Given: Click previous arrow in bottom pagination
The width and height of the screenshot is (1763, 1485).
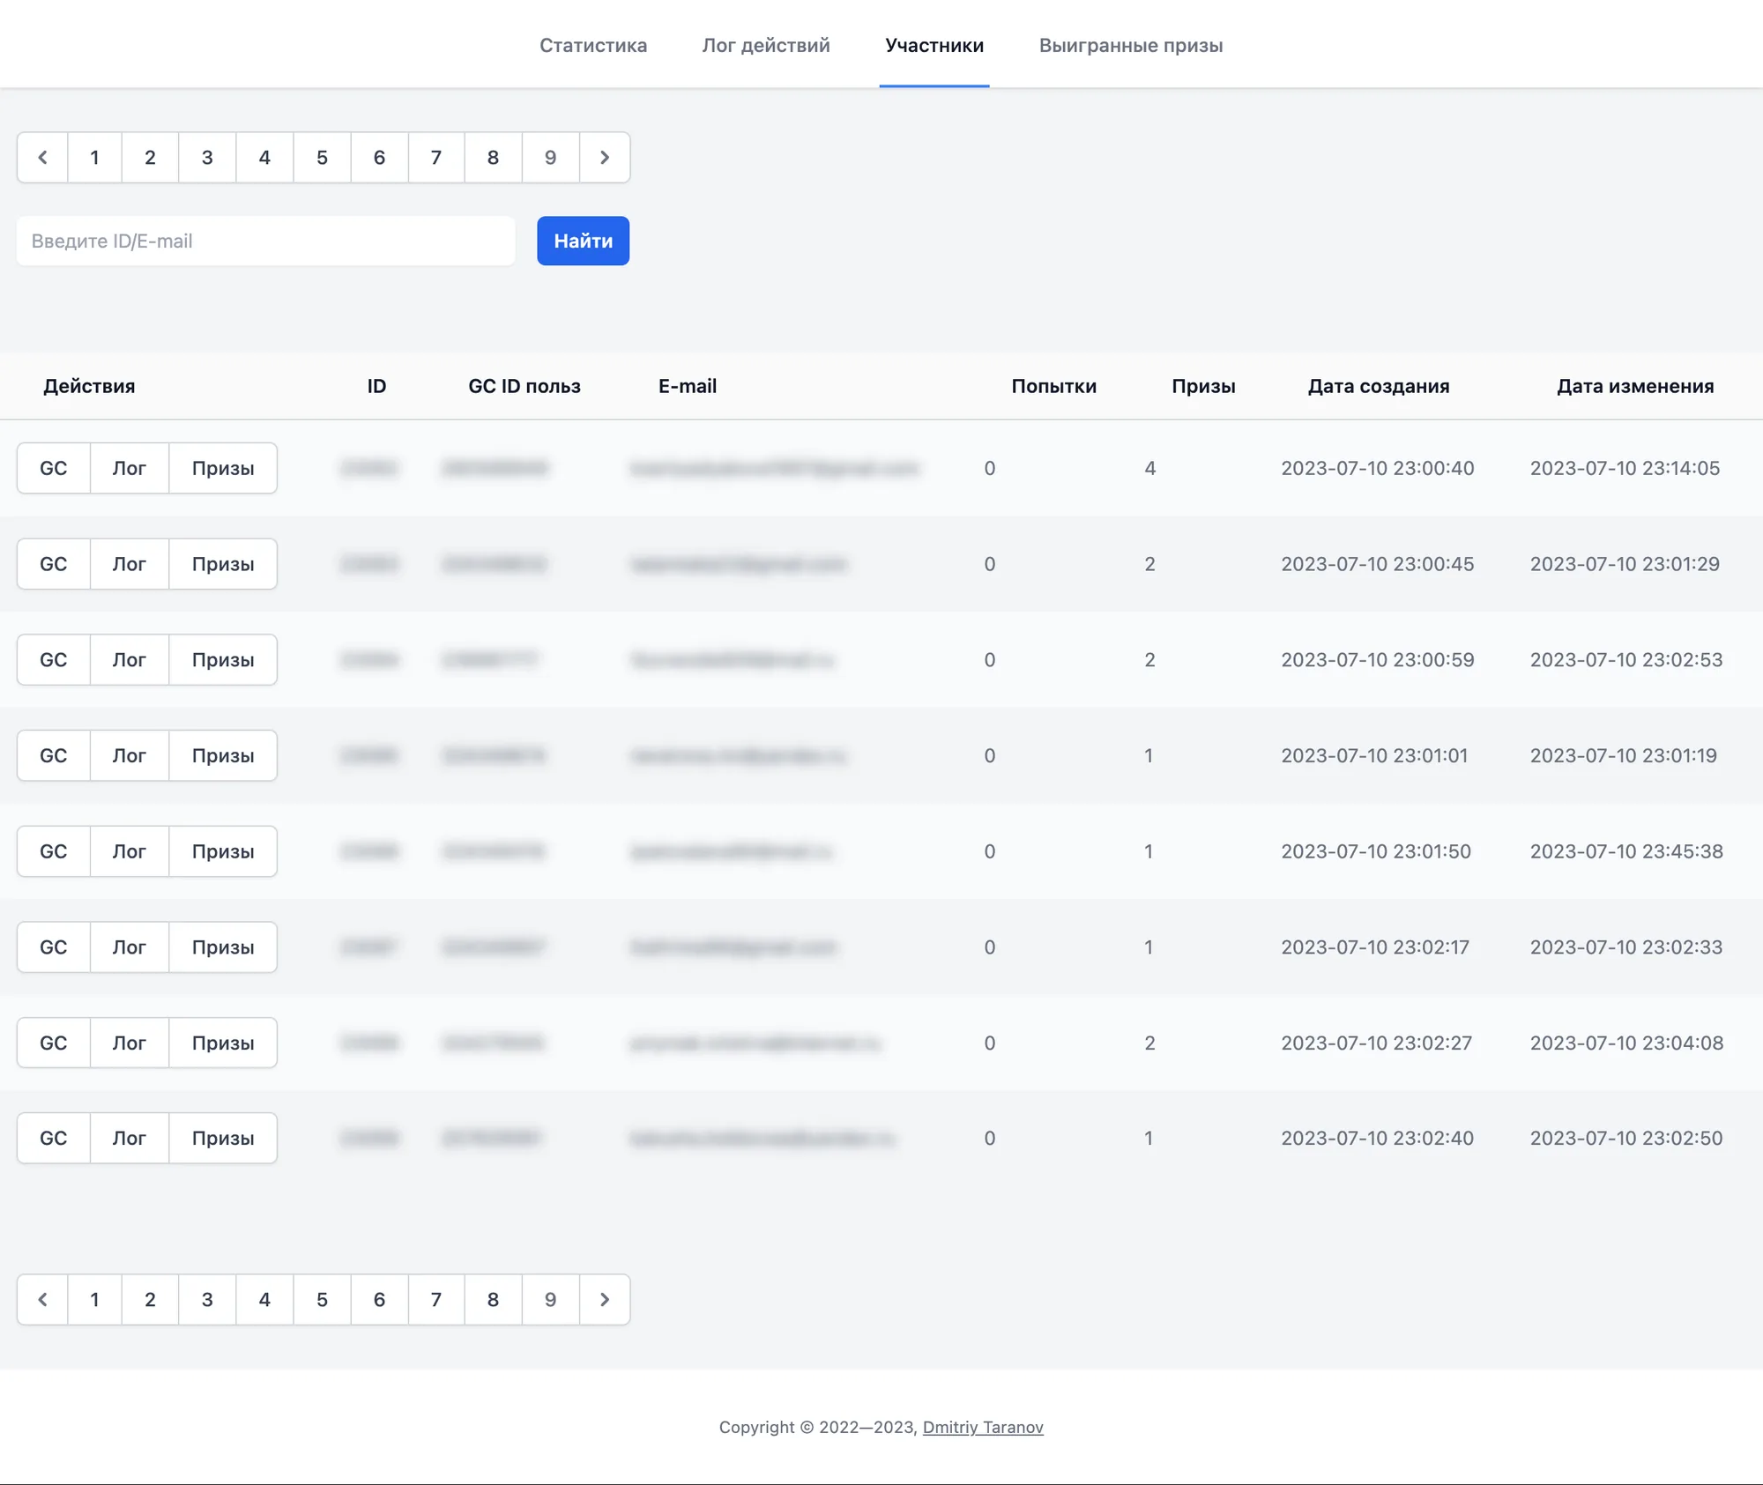Looking at the screenshot, I should (42, 1299).
